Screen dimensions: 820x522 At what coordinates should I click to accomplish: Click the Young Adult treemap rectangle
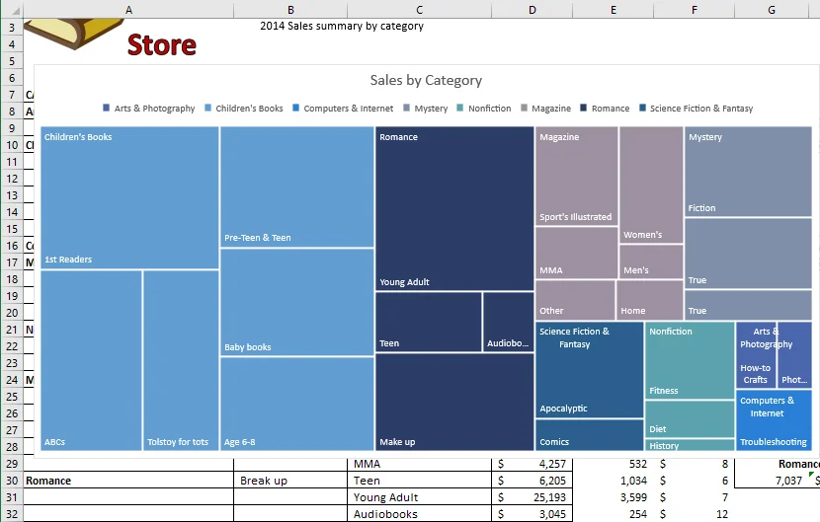tap(454, 208)
